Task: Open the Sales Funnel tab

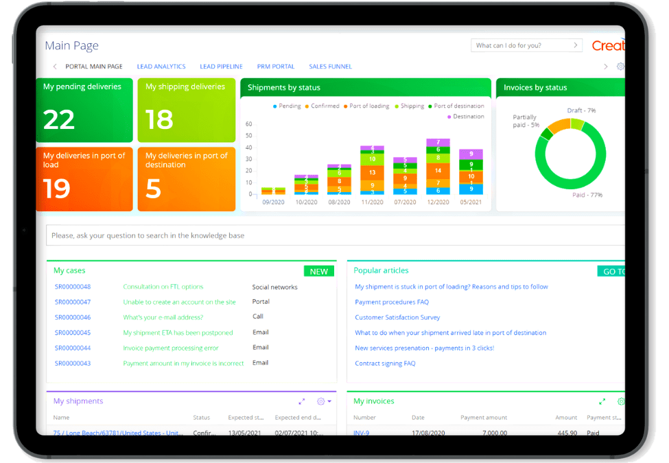Action: tap(330, 67)
